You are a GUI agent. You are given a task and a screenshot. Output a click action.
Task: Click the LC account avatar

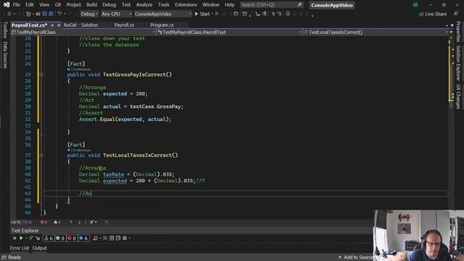tap(415, 5)
